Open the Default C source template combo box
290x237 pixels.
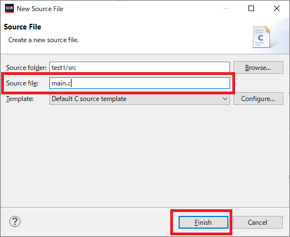[140, 99]
